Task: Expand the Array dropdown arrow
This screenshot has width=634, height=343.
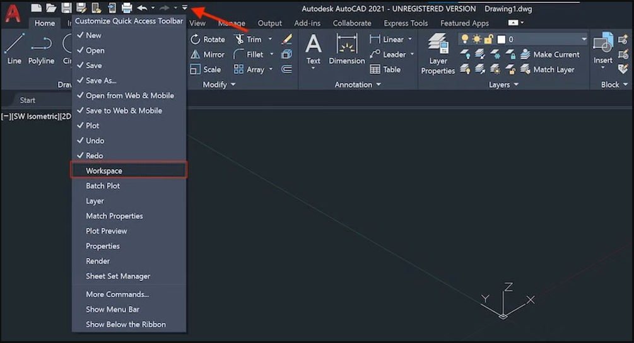Action: coord(271,69)
